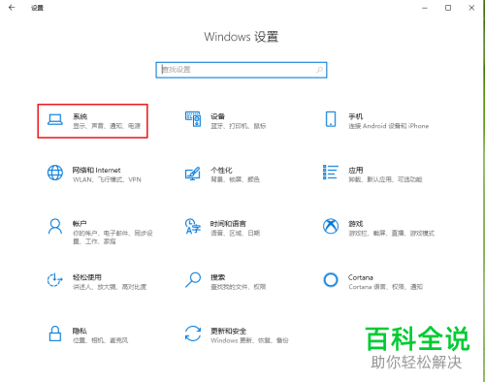Click the Cortana title text

pos(361,277)
